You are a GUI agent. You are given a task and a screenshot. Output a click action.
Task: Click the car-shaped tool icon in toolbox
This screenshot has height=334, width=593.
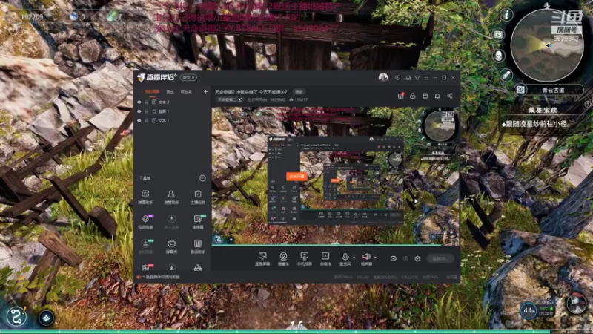click(x=198, y=268)
